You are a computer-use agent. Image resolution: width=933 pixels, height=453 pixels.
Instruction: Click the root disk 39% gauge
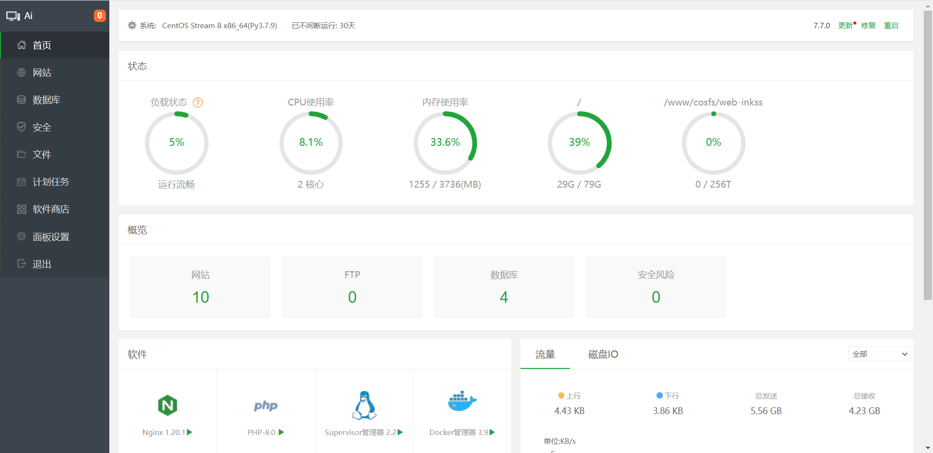[x=579, y=143]
